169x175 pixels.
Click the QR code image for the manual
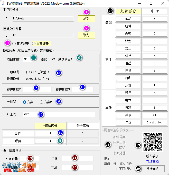point(152,142)
